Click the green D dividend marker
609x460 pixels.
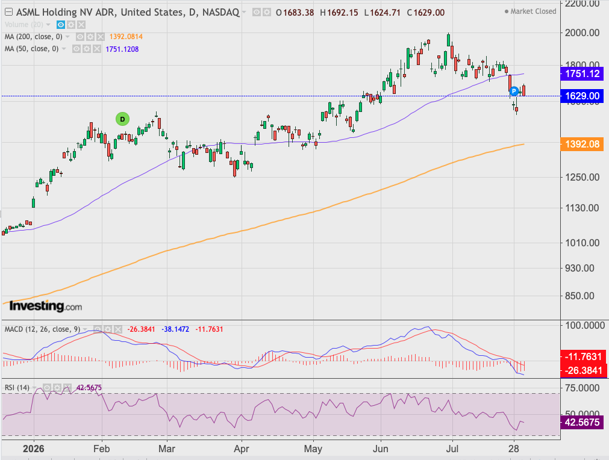pyautogui.click(x=122, y=119)
